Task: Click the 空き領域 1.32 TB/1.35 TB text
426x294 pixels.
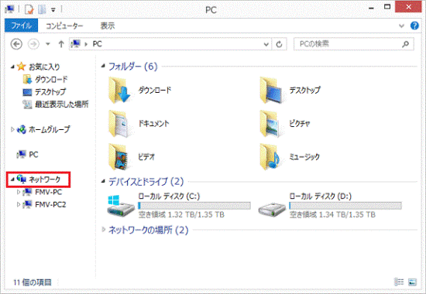Action: click(181, 215)
